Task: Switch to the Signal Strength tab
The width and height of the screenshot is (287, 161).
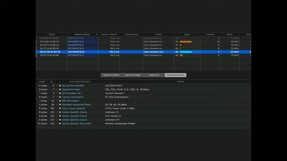Action: point(133,75)
